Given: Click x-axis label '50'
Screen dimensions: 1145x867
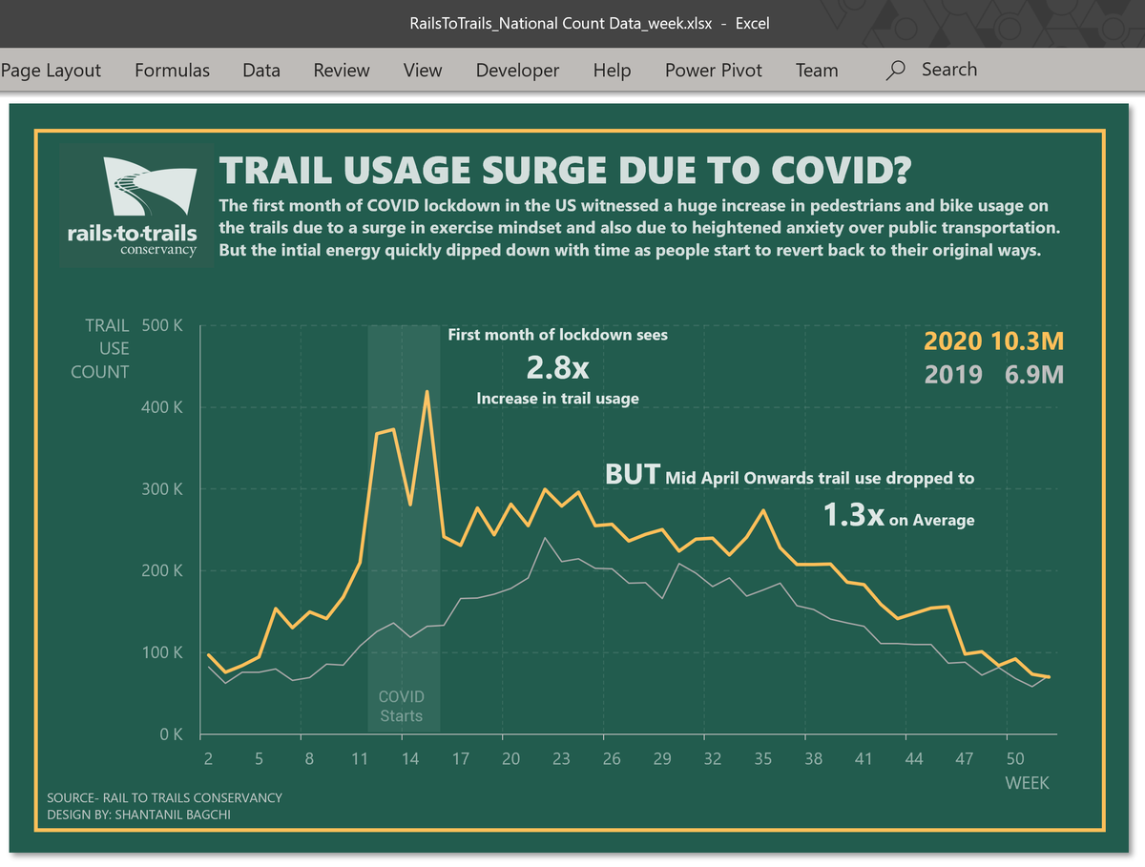Looking at the screenshot, I should tap(1015, 759).
